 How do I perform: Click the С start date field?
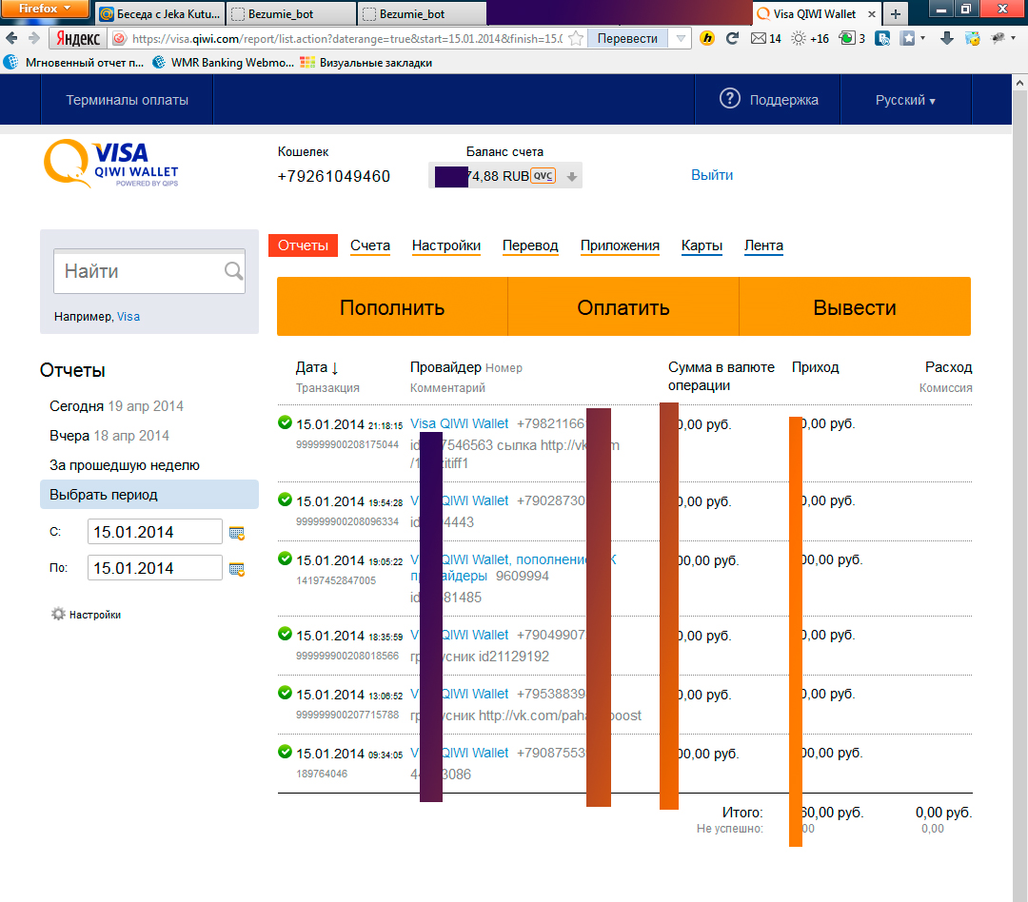point(155,532)
